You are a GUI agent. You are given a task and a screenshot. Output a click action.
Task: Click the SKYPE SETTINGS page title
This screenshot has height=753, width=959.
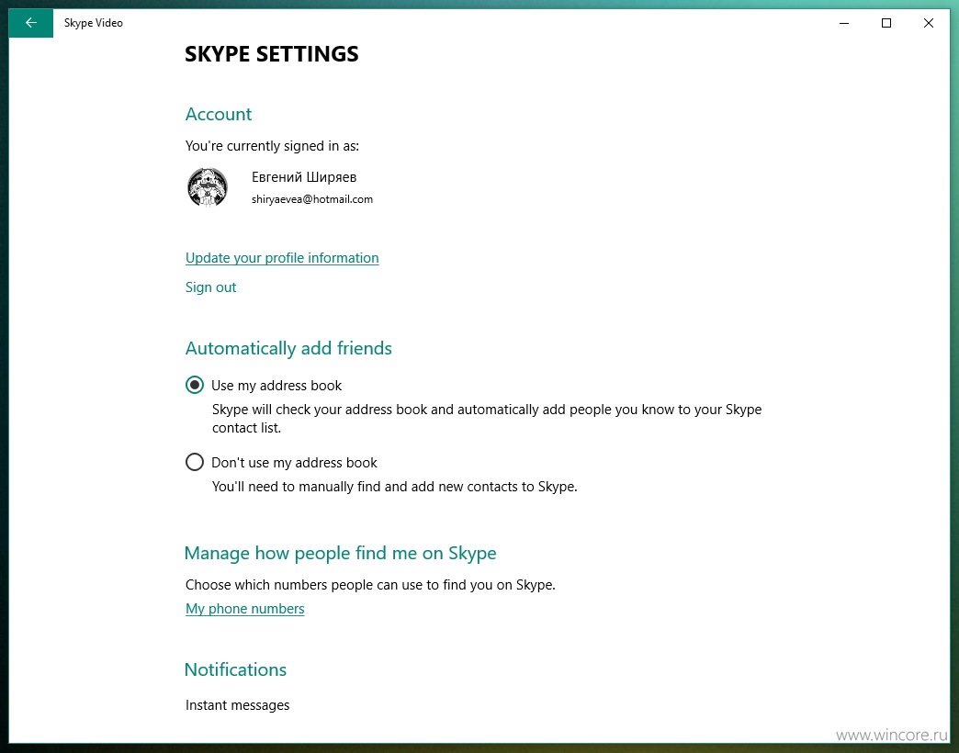(272, 54)
